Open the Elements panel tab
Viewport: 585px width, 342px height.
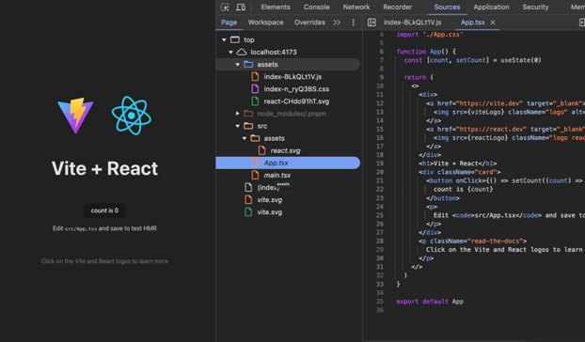coord(276,8)
